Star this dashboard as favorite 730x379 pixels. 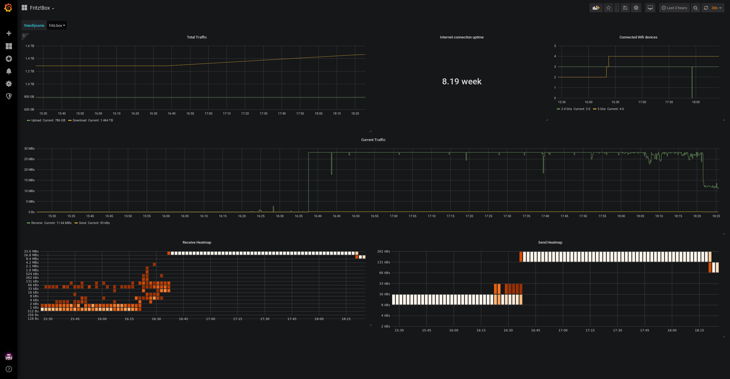(608, 8)
